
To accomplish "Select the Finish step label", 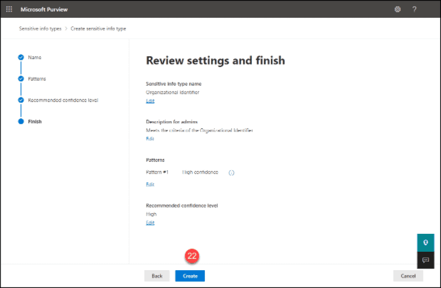I will click(x=35, y=122).
